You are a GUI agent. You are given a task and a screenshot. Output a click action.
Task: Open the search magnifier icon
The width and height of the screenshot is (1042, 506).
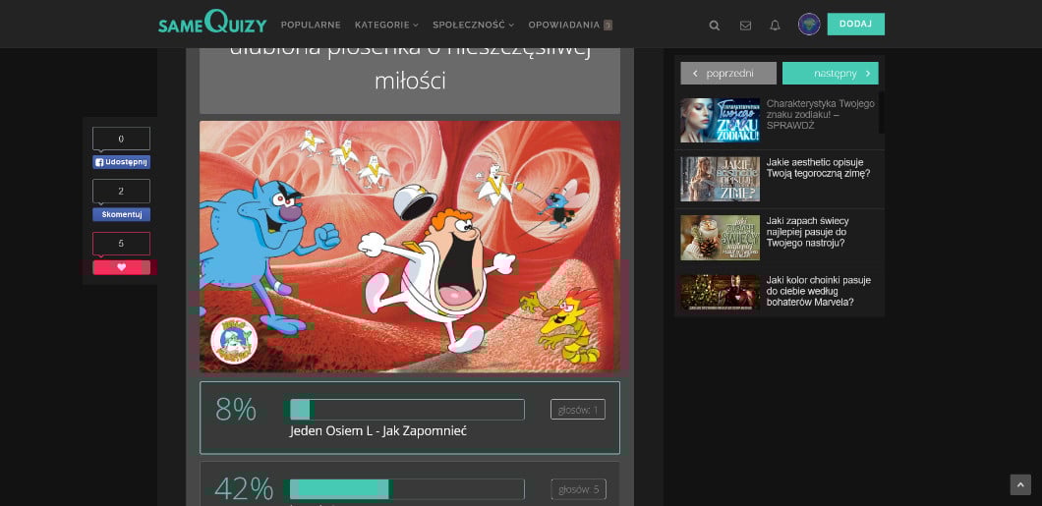pos(715,26)
